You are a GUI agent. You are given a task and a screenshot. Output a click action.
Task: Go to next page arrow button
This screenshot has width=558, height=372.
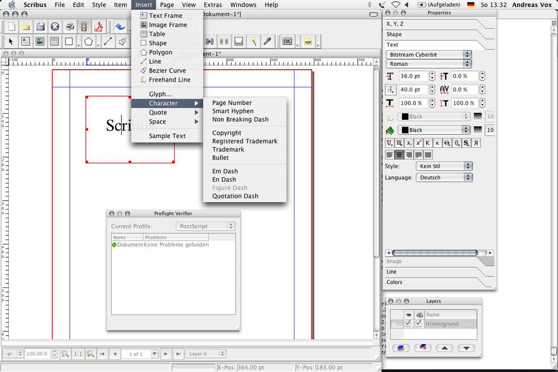(166, 354)
